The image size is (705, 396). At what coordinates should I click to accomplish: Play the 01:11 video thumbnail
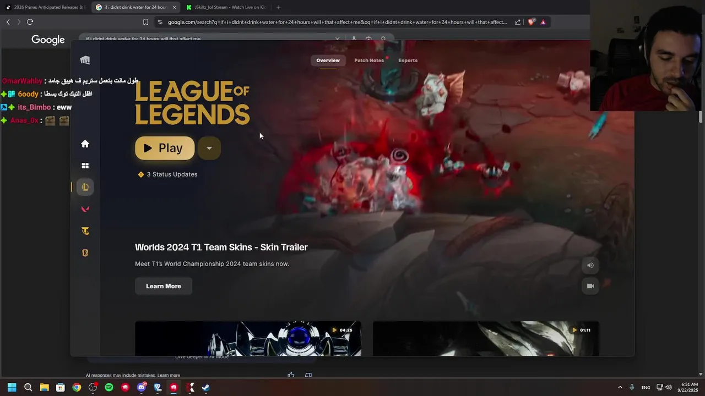coord(486,338)
